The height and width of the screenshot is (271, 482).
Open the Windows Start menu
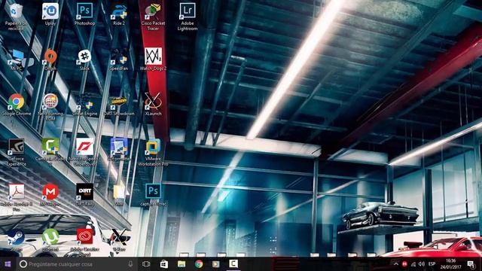tap(8, 264)
